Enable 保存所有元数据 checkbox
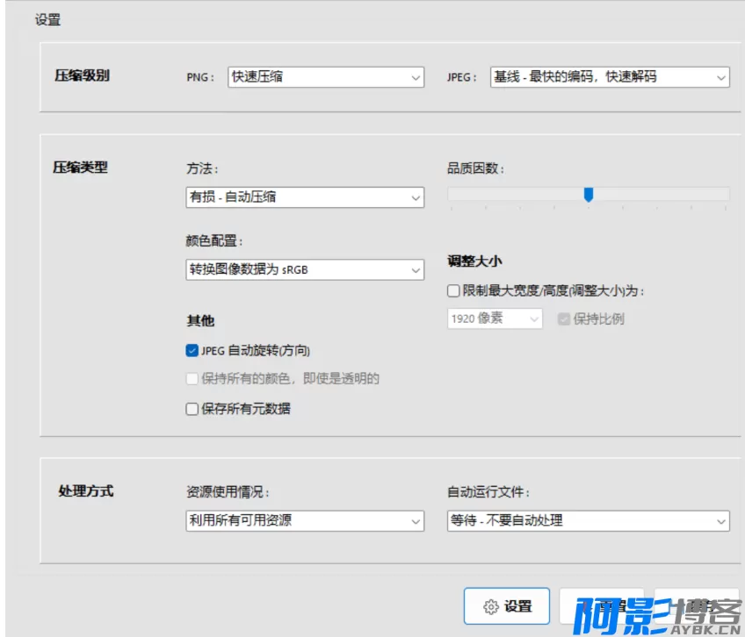This screenshot has height=637, width=745. [192, 408]
